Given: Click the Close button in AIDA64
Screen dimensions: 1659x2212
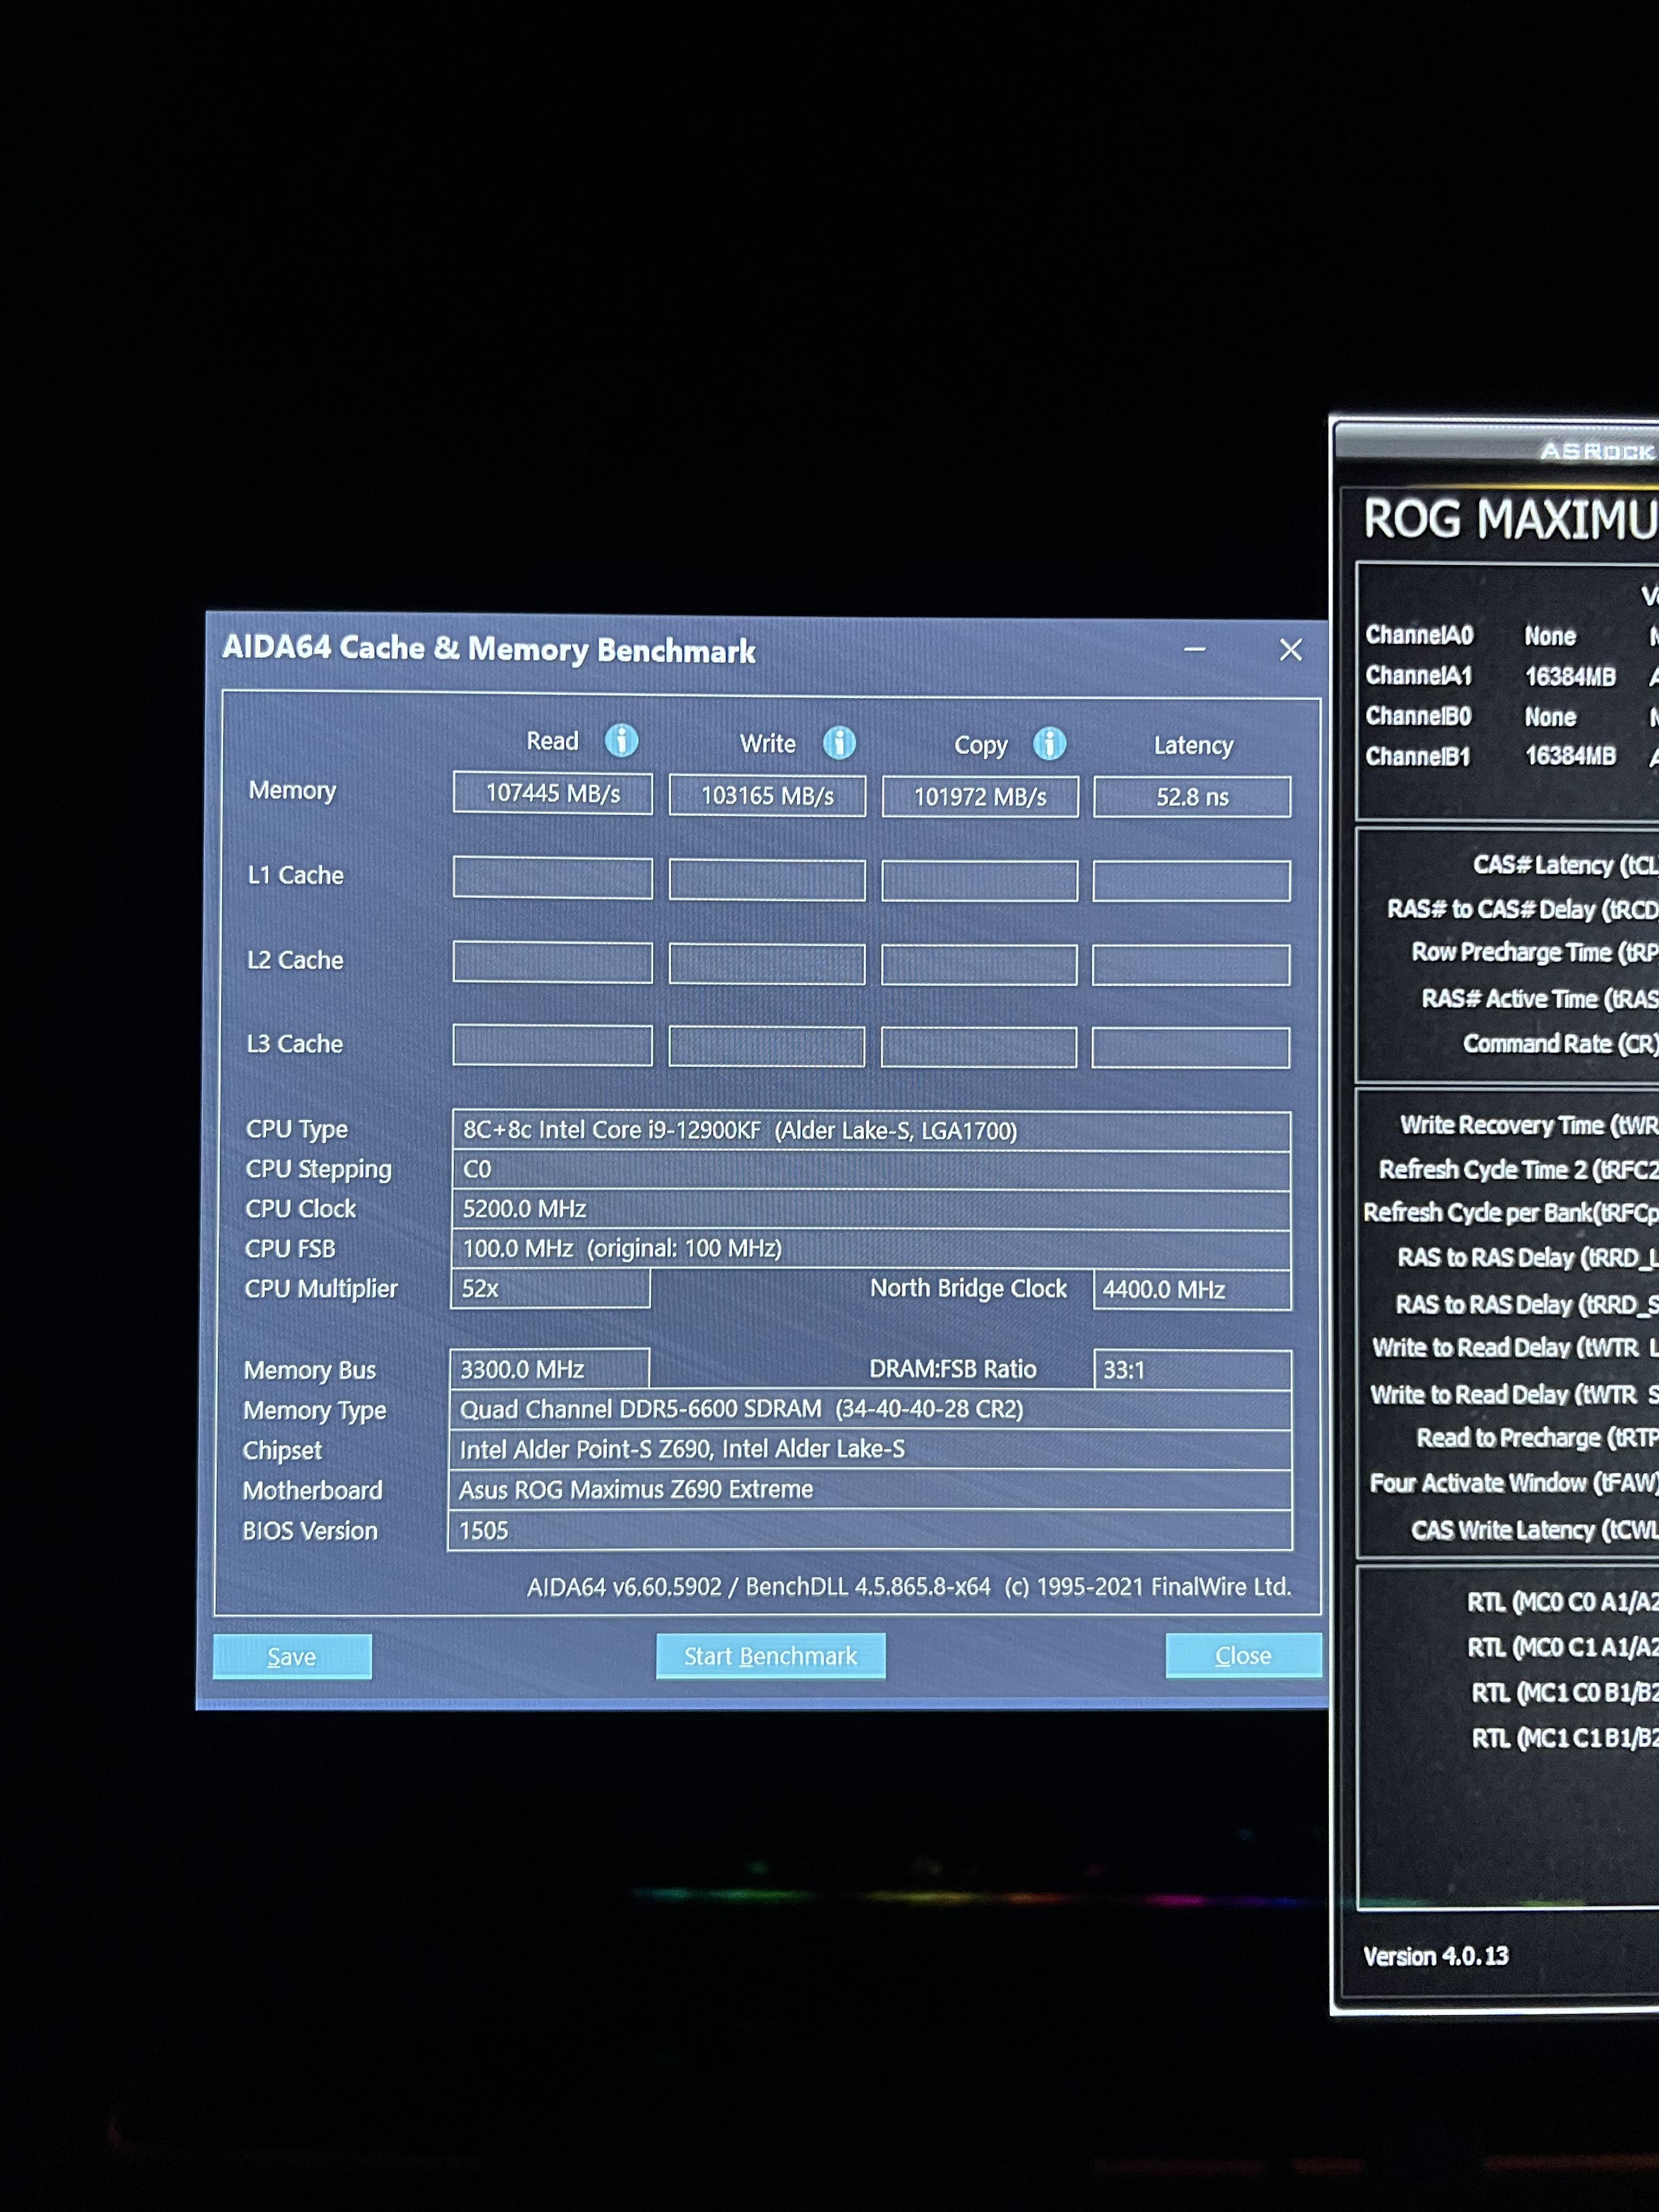Looking at the screenshot, I should (x=1243, y=1655).
